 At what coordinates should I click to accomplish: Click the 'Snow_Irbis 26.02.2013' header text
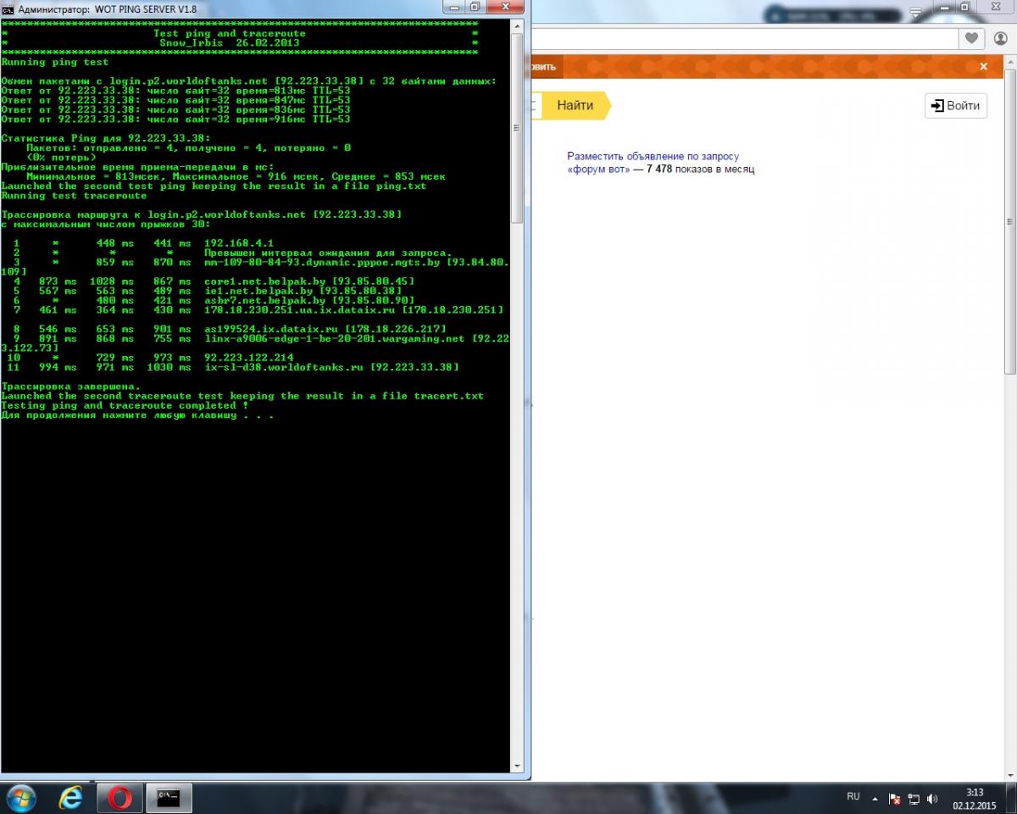tap(229, 42)
